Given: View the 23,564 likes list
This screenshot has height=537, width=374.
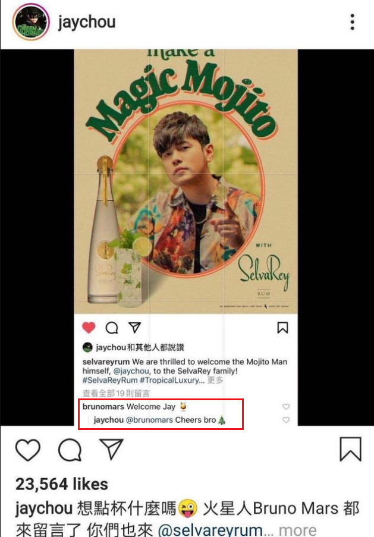Looking at the screenshot, I should click(x=62, y=484).
